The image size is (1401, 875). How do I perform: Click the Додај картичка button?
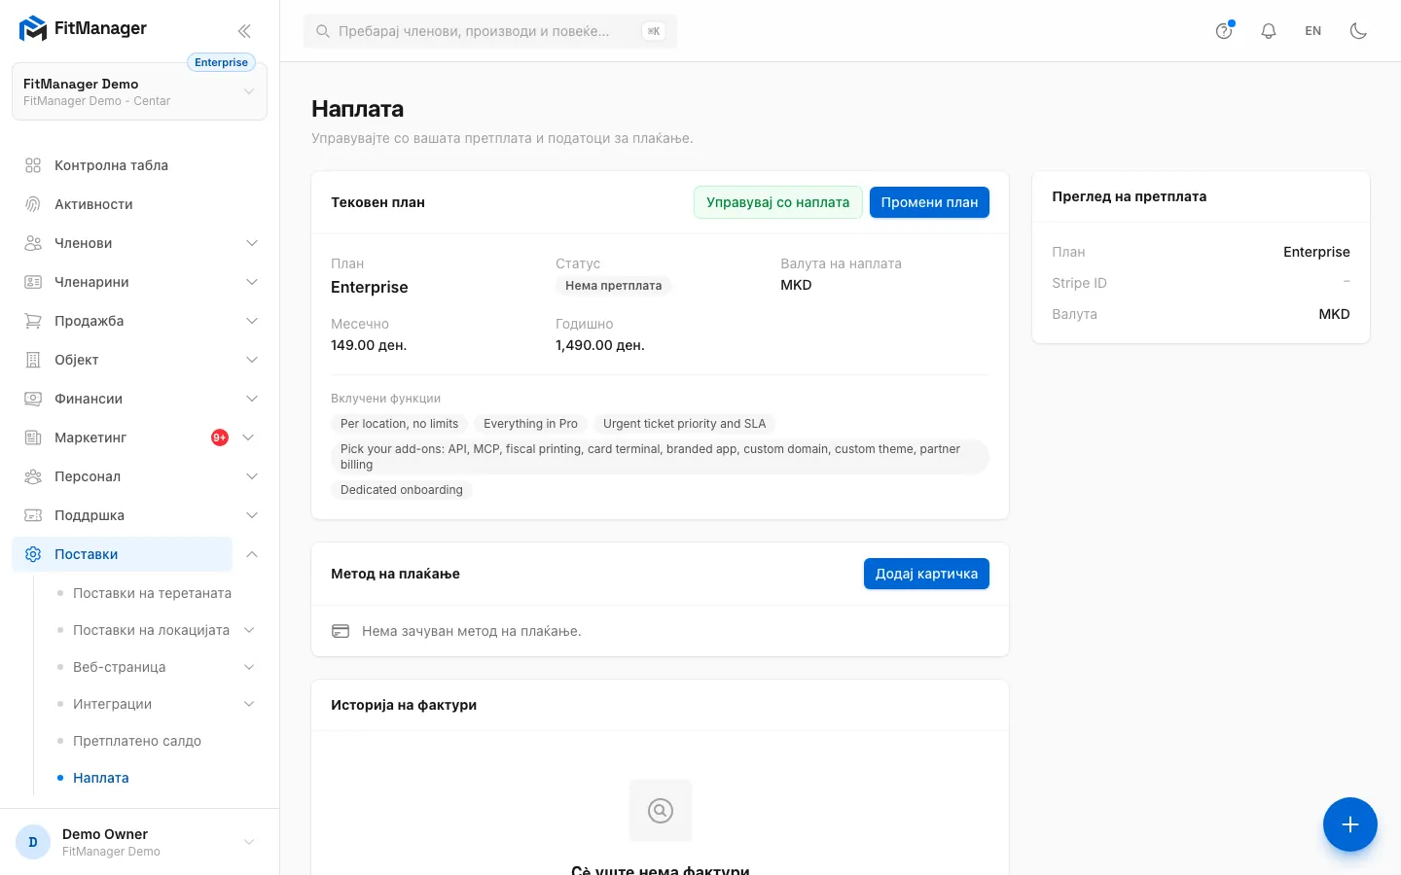point(926,574)
